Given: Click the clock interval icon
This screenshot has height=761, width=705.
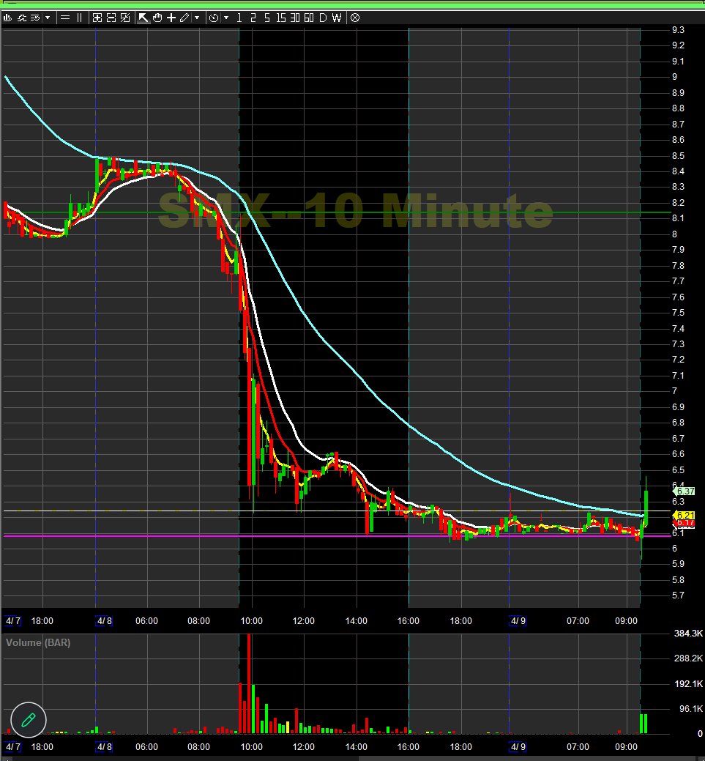Looking at the screenshot, I should [213, 18].
